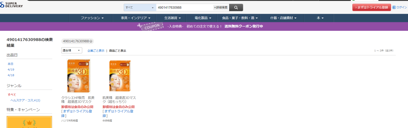This screenshot has height=128, width=408.
Task: Filter listing date by 4/18
Action: tap(11, 75)
